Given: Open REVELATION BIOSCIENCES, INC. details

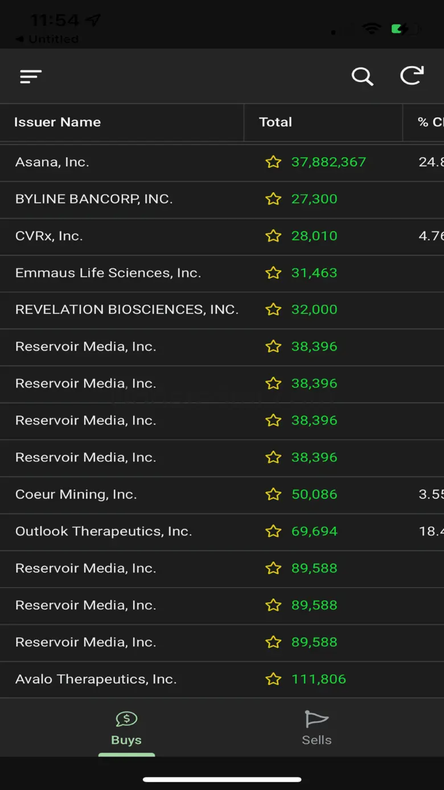Looking at the screenshot, I should coord(127,309).
